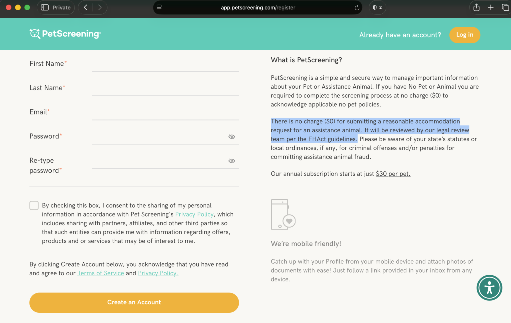Screen dimensions: 511x323
Task: Click the Log in button
Action: (464, 35)
